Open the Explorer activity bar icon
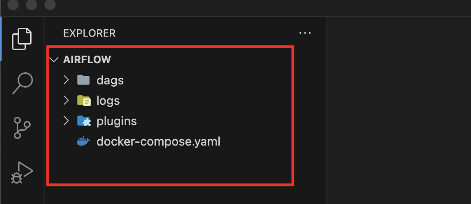This screenshot has height=204, width=471. [x=22, y=39]
